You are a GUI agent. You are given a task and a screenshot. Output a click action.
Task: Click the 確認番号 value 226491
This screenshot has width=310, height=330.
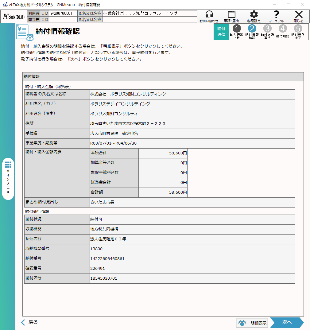click(192, 269)
